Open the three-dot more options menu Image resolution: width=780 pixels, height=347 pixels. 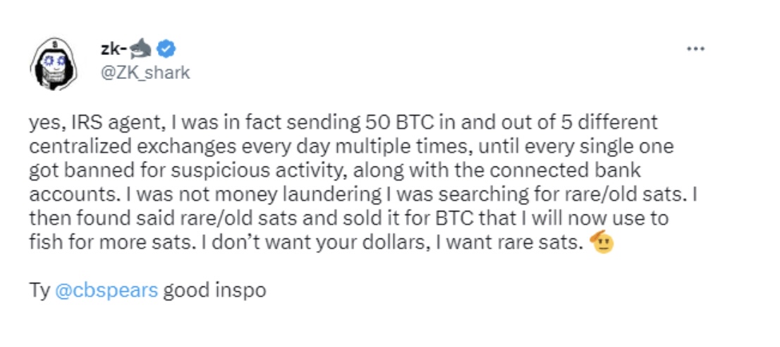coord(695,49)
